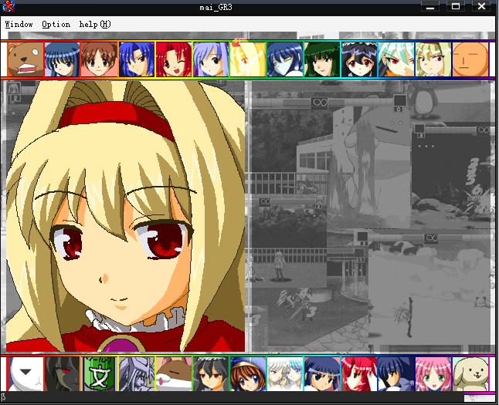Pick the winking red-haired girl portrait
Viewport: 499px width, 405px height.
pyautogui.click(x=174, y=59)
